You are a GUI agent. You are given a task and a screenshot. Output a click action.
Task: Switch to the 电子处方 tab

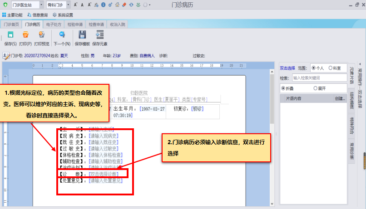point(54,24)
